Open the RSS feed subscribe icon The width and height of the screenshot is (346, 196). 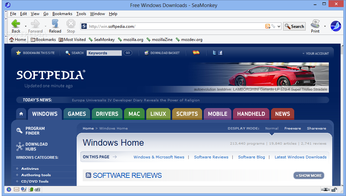(267, 27)
